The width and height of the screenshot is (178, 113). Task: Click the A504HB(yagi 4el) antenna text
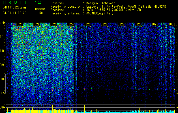pyautogui.click(x=100, y=13)
